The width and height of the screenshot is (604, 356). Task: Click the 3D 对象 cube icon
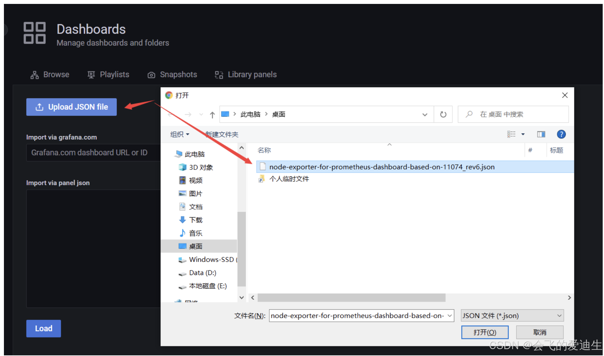[x=182, y=167]
